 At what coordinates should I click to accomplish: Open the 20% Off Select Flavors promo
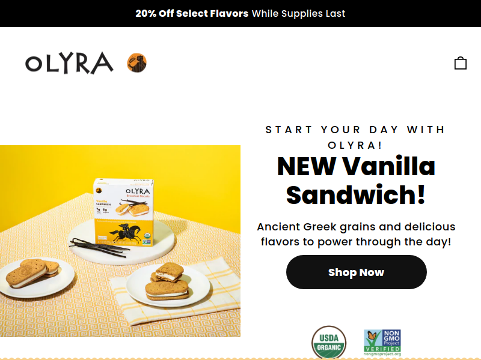(192, 13)
